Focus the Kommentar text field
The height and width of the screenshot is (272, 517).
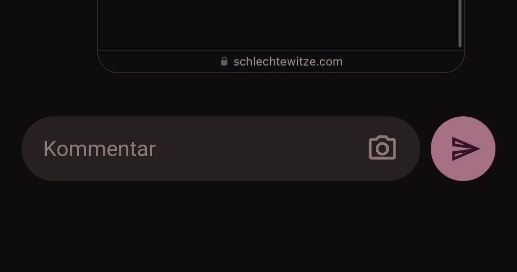click(x=191, y=148)
